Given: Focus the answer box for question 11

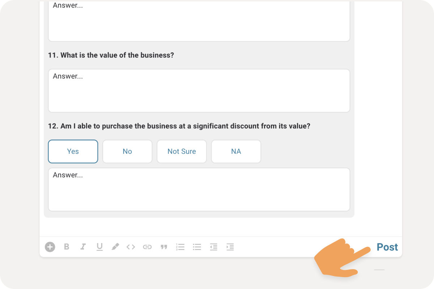Looking at the screenshot, I should (199, 91).
